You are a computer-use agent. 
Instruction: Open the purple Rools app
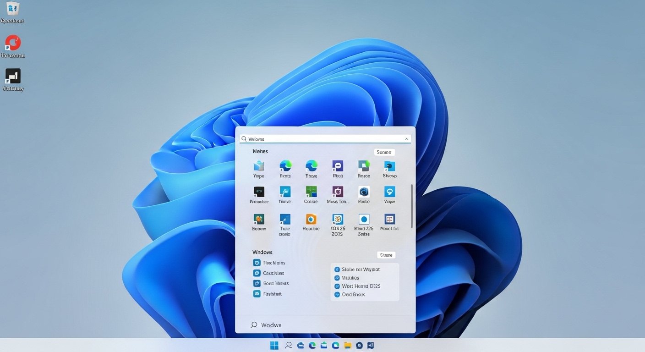(x=338, y=166)
